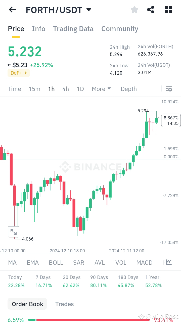Favorite FORTH/USDT using the star icon
This screenshot has width=181, height=322.
coord(134,10)
